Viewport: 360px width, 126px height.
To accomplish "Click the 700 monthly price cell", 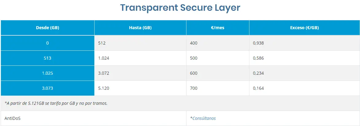I will point(194,88).
